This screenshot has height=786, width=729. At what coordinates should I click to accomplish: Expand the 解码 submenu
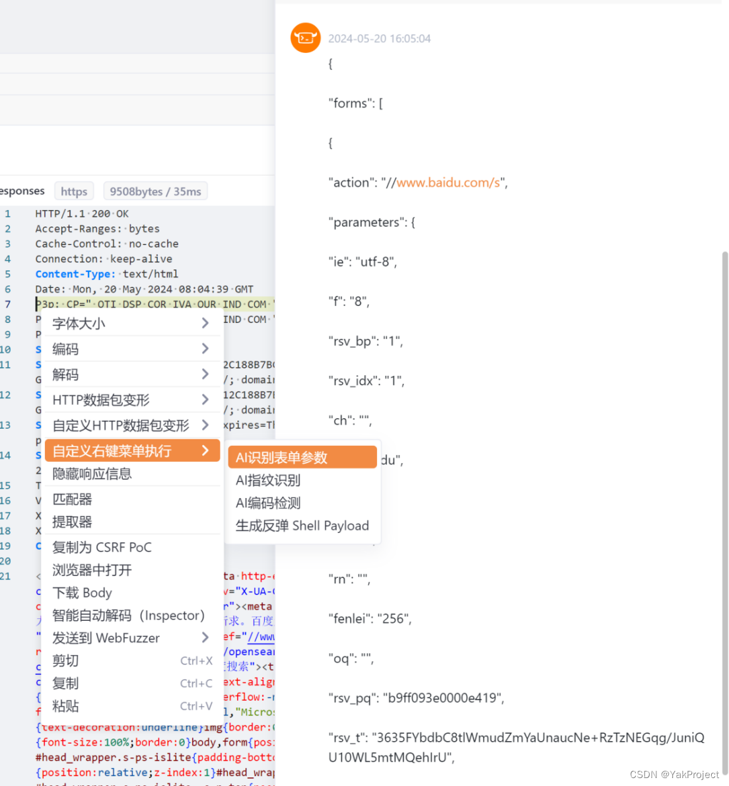pos(65,374)
